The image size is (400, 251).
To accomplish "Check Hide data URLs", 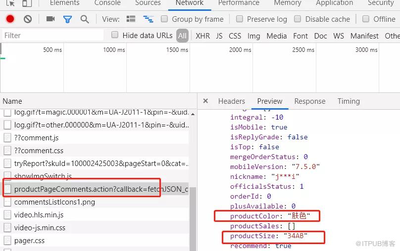I will point(115,35).
